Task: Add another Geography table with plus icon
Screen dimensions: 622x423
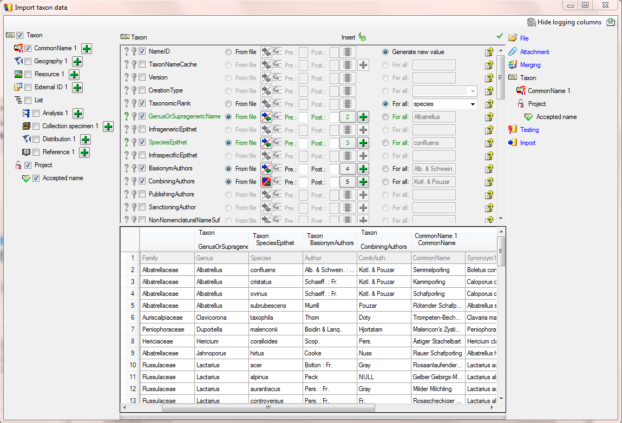Action: 77,62
